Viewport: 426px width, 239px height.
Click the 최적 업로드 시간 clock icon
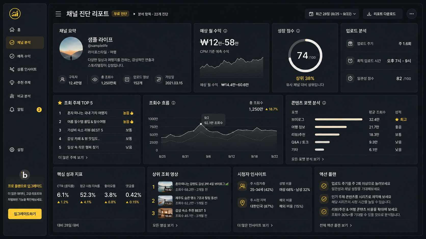pyautogui.click(x=350, y=61)
